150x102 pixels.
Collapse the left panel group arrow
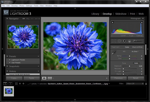(x=2, y=49)
